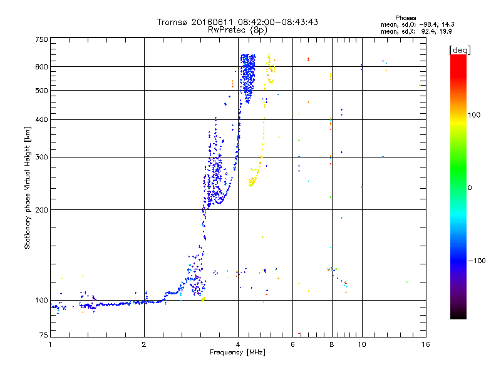Click the colorbar tick label '-100'
This screenshot has width=501, height=375.
click(477, 261)
